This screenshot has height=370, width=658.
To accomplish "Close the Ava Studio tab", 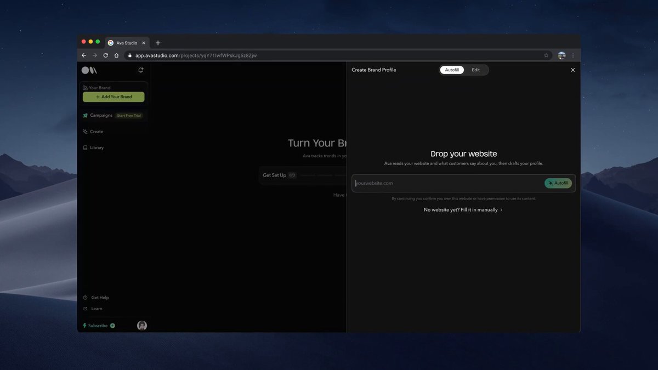I will coord(144,43).
